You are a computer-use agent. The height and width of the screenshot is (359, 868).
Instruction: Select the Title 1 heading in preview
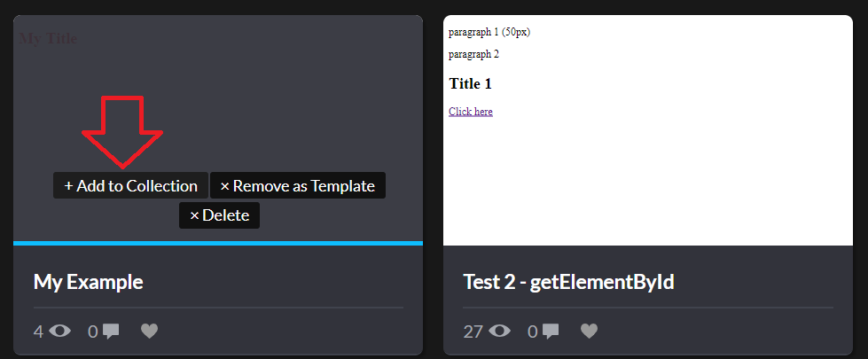point(470,84)
